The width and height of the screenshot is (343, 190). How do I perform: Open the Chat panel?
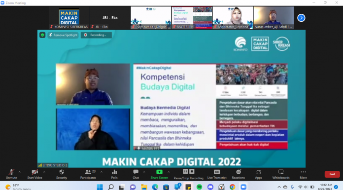pyautogui.click(x=136, y=174)
